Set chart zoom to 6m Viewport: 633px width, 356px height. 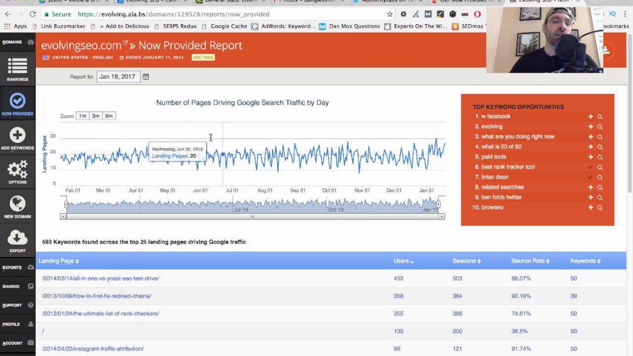tap(109, 116)
